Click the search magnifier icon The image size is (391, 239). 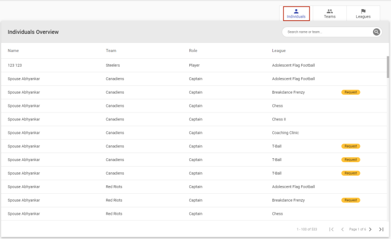[x=376, y=32]
